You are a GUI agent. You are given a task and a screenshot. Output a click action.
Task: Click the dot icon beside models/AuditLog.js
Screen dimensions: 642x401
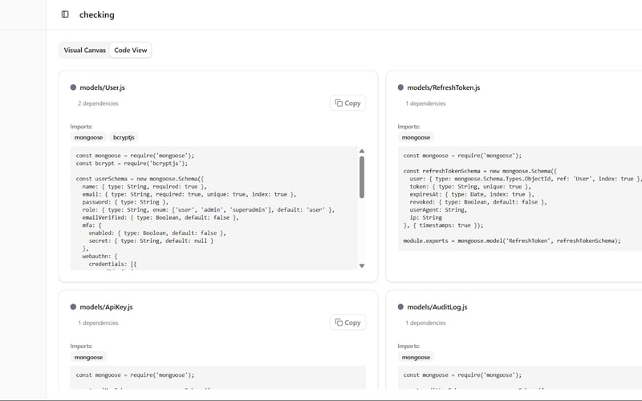pyautogui.click(x=400, y=307)
